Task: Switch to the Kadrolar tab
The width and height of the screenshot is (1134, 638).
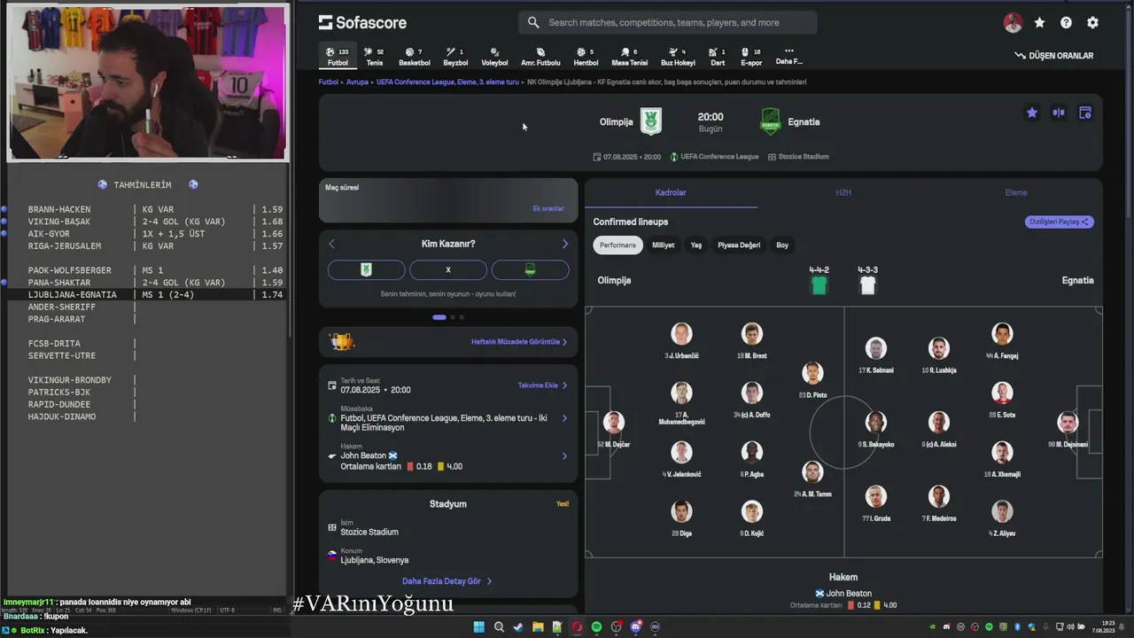Action: [671, 192]
